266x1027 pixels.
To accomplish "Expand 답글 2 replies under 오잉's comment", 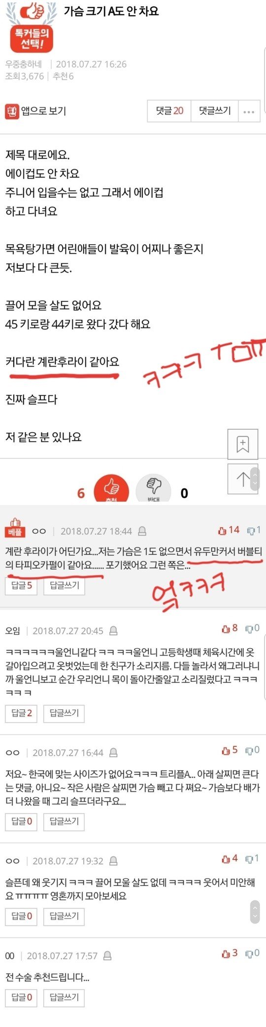I will [x=21, y=713].
